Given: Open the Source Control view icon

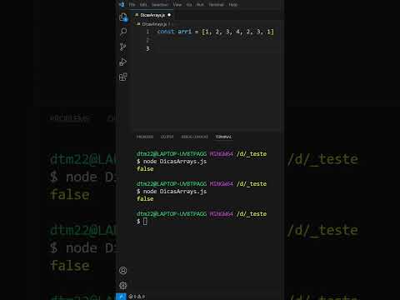Looking at the screenshot, I should (x=123, y=47).
